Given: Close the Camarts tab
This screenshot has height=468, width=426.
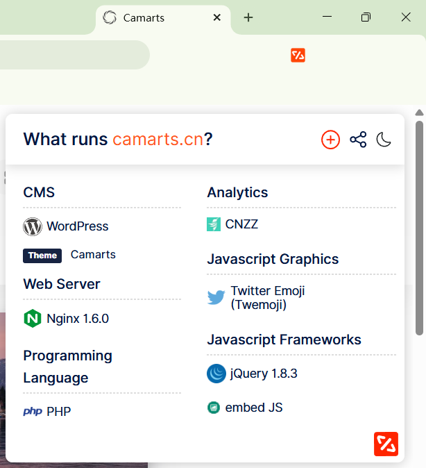Looking at the screenshot, I should click(217, 17).
